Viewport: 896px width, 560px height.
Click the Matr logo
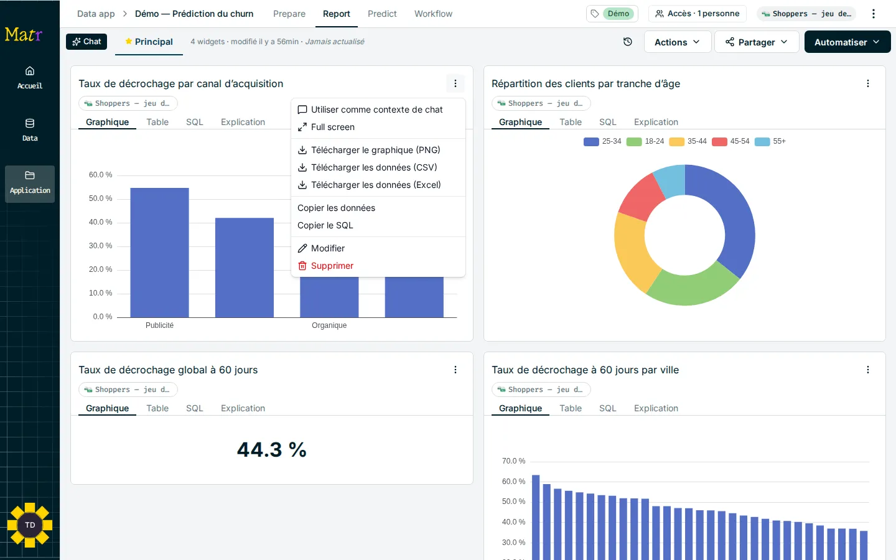coord(23,34)
